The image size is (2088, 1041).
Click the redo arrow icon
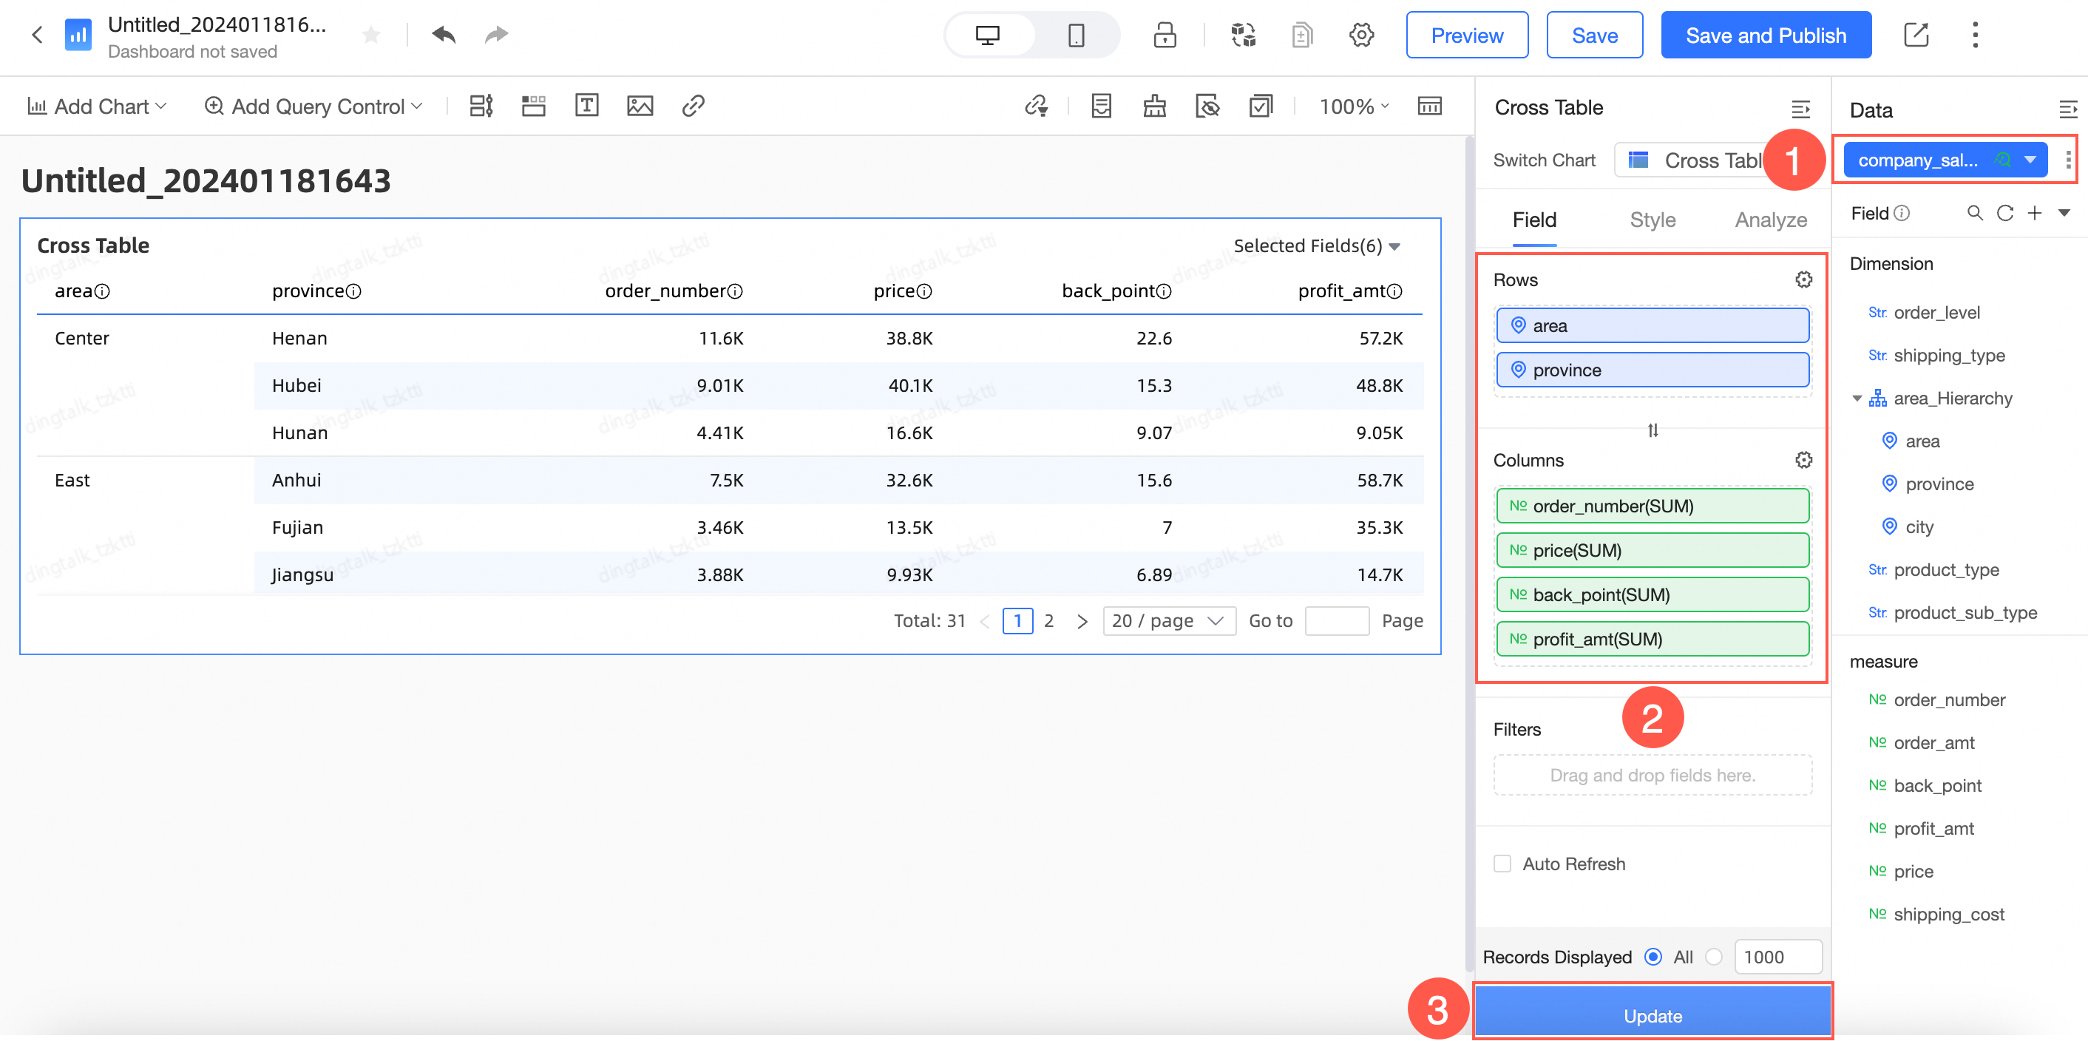[x=496, y=35]
